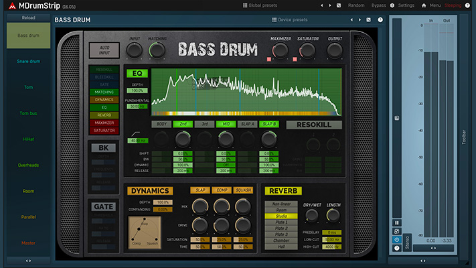Go to the next global preset arrow

coord(329,5)
